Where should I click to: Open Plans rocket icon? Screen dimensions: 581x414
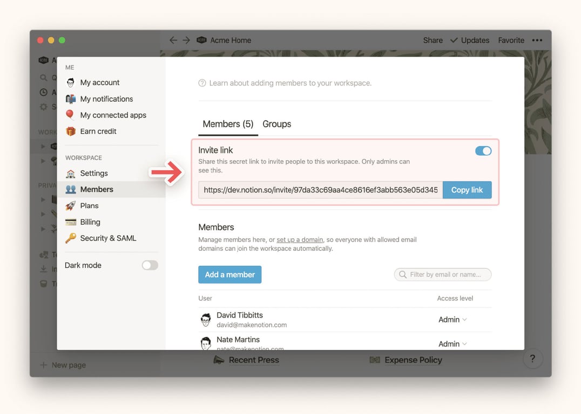pyautogui.click(x=70, y=206)
